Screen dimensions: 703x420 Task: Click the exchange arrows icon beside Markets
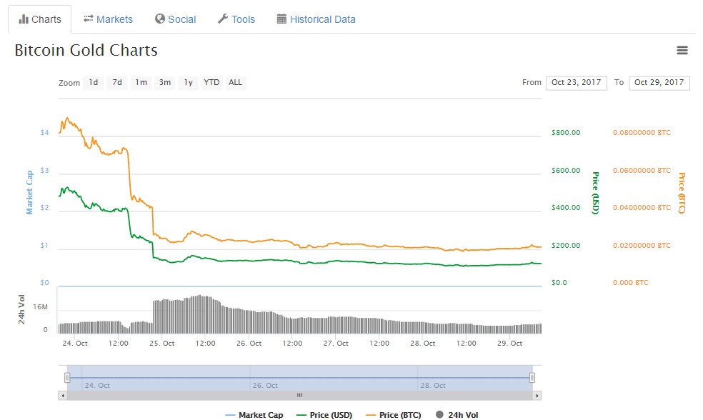89,19
